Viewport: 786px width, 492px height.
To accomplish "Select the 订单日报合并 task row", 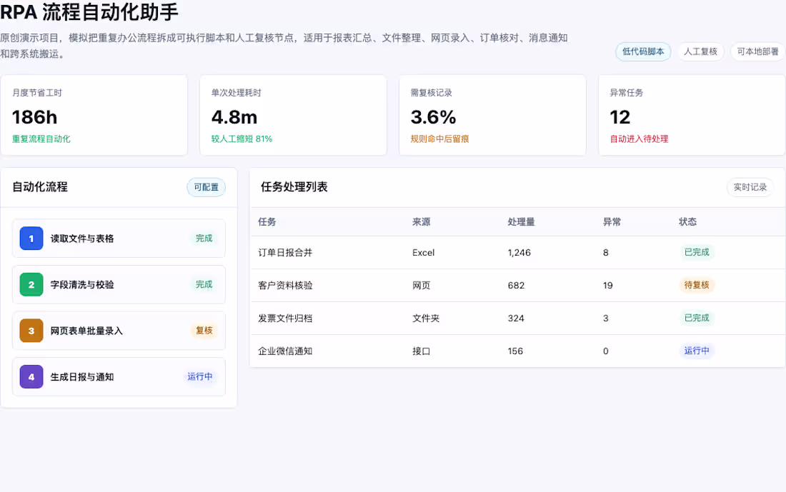I will (x=518, y=253).
